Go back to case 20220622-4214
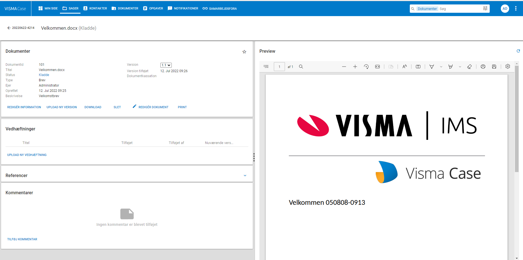523x260 pixels. pos(21,28)
